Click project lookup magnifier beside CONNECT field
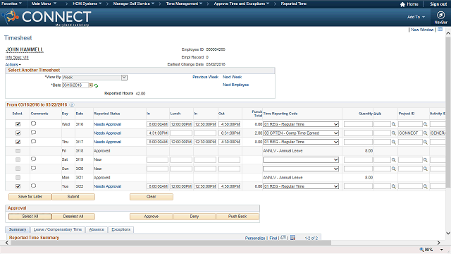This screenshot has width=451, height=254. point(425,133)
